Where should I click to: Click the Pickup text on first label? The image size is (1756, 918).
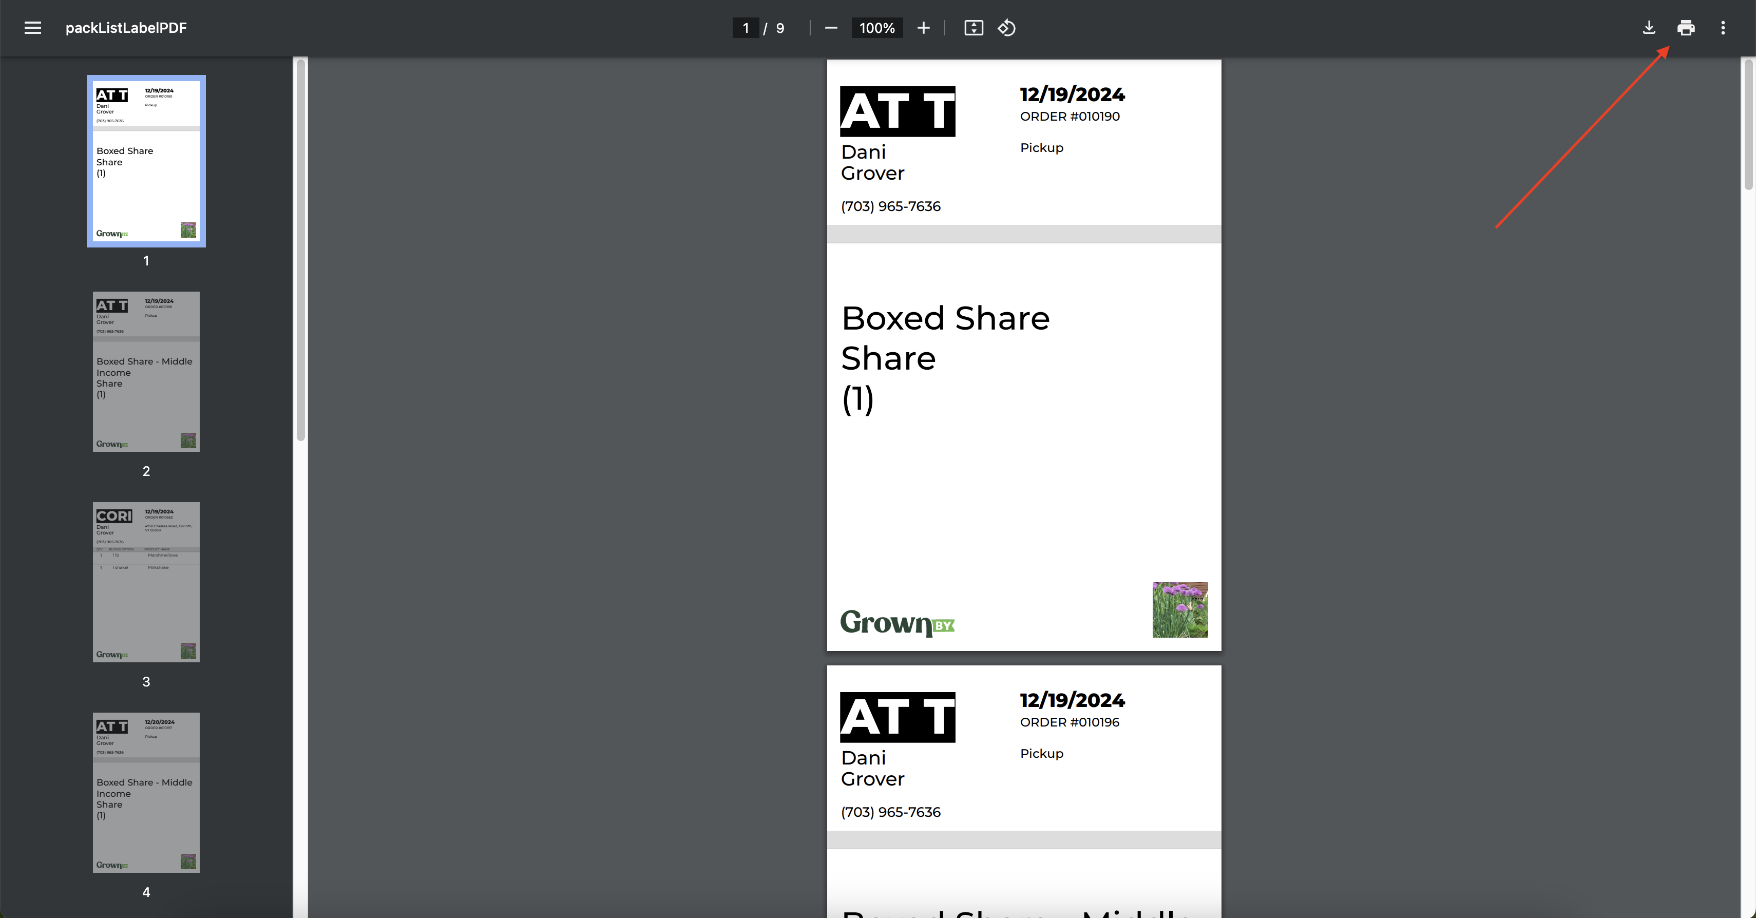point(1042,148)
